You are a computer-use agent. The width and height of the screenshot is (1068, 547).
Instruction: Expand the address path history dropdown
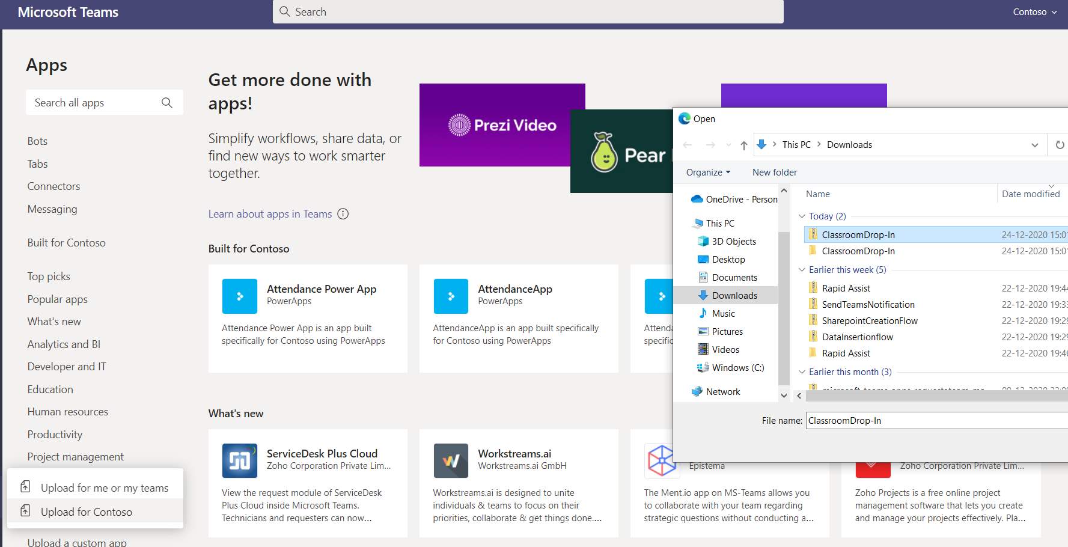(1035, 145)
